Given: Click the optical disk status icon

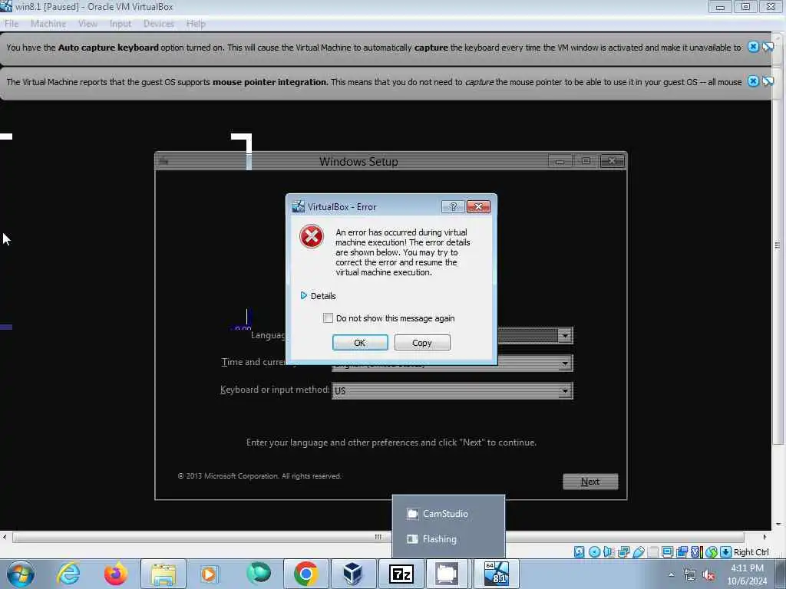Looking at the screenshot, I should pyautogui.click(x=594, y=552).
